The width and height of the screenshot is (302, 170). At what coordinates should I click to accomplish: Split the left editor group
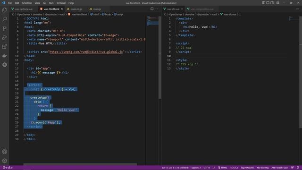pyautogui.click(x=152, y=9)
